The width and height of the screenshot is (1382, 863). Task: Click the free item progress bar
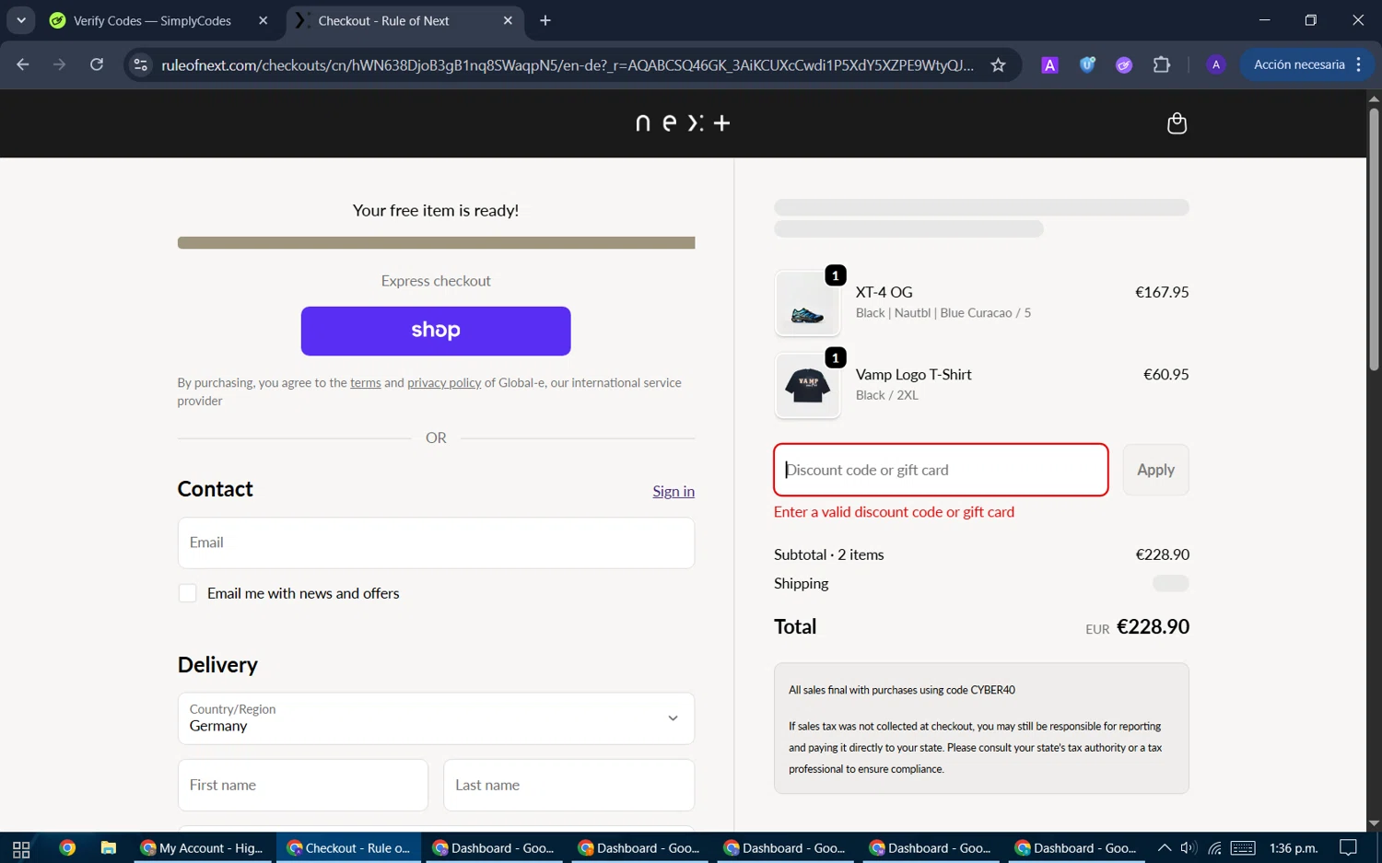click(436, 243)
